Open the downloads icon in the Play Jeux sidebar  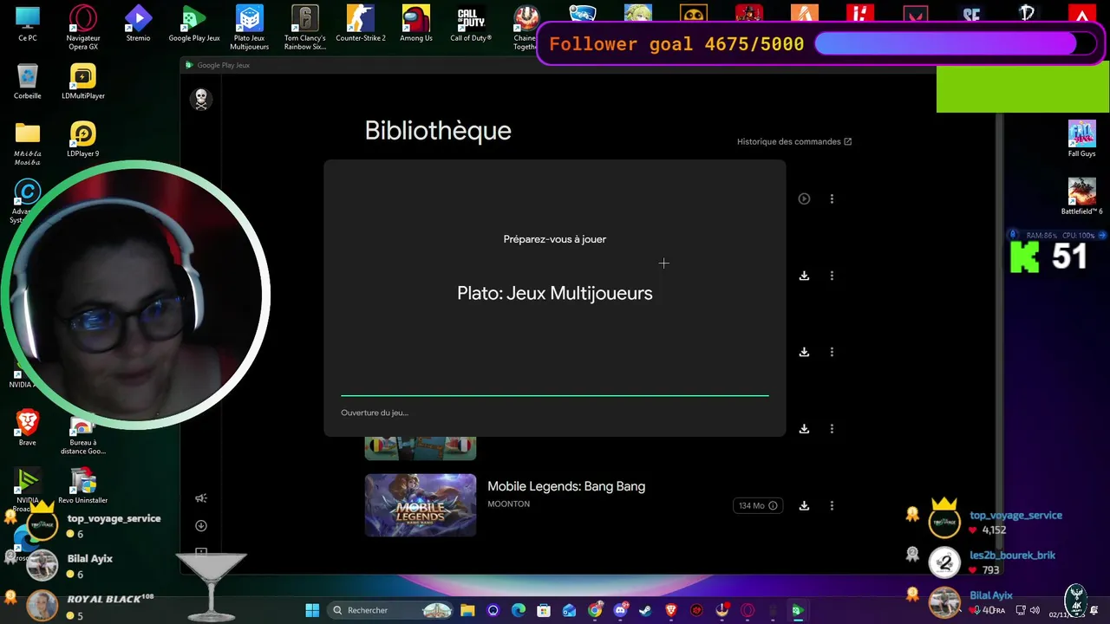click(201, 526)
